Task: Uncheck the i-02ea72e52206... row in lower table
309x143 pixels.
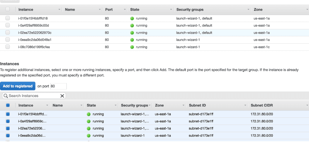Action: (x=8, y=128)
